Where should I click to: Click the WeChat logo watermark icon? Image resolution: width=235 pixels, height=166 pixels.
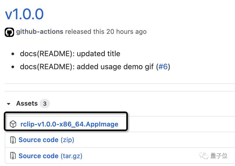[x=204, y=156]
